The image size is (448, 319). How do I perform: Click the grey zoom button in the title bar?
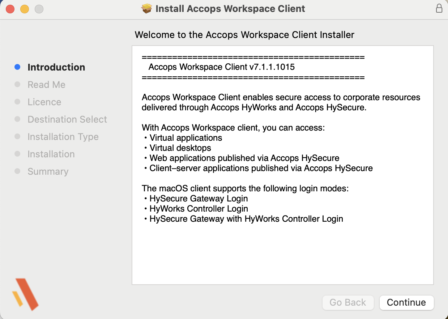(x=39, y=9)
